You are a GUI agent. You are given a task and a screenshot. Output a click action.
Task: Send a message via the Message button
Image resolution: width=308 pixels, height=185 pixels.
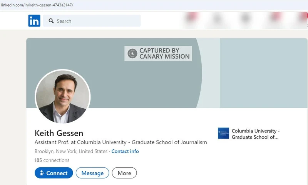point(92,173)
